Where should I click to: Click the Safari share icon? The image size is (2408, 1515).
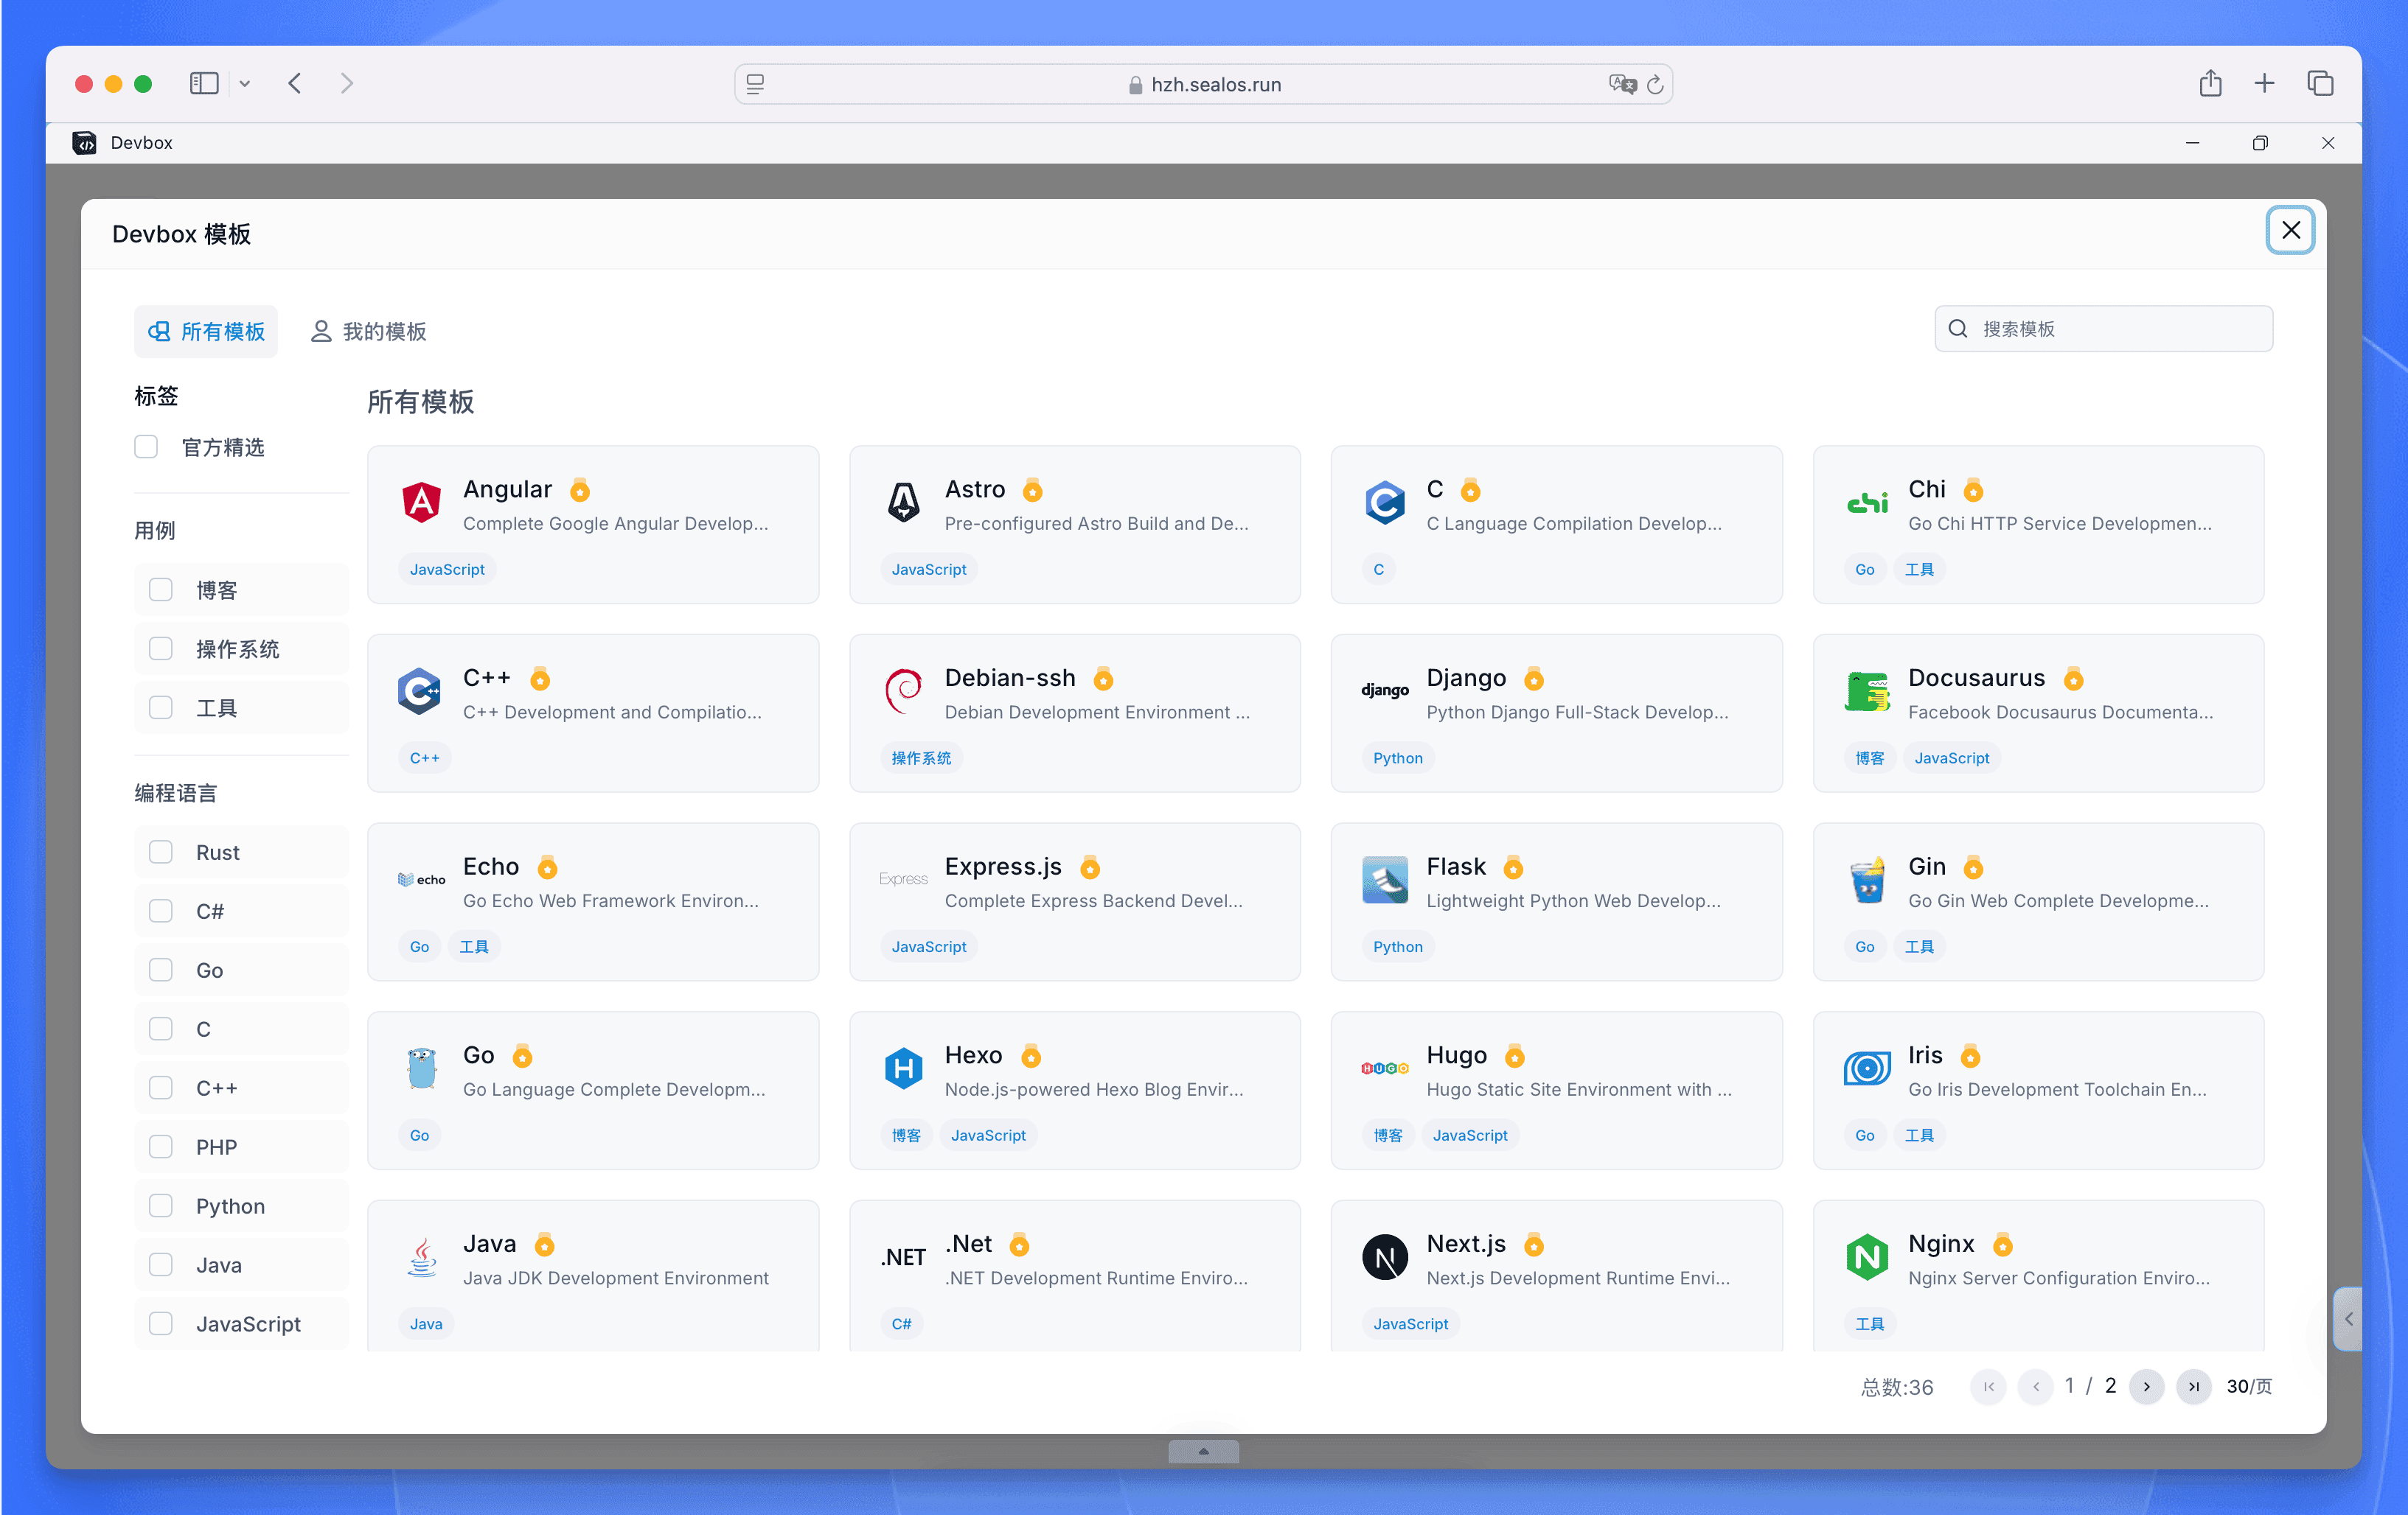click(x=2210, y=84)
